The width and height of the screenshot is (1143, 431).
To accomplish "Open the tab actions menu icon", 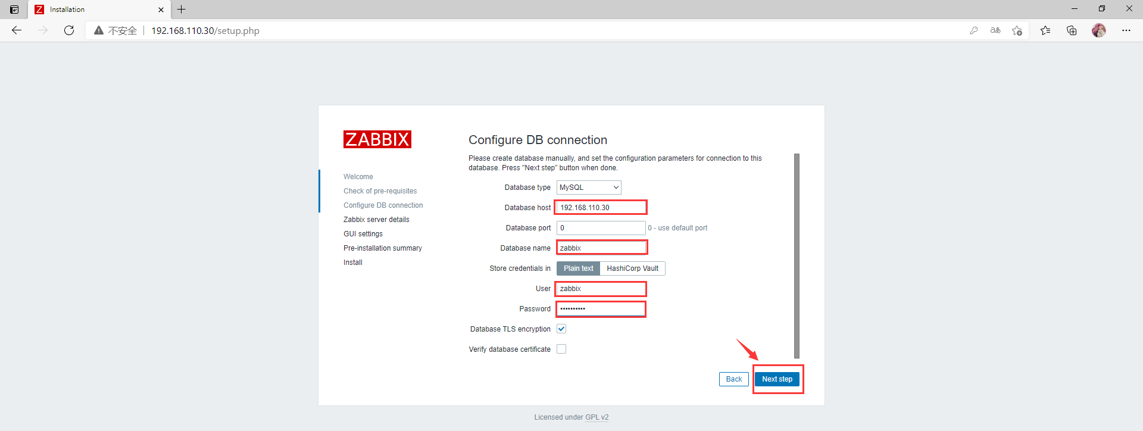I will click(x=14, y=10).
